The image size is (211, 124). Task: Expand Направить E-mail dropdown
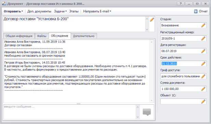(97, 11)
